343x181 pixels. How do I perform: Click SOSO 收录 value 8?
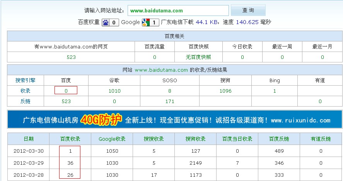tap(169, 91)
